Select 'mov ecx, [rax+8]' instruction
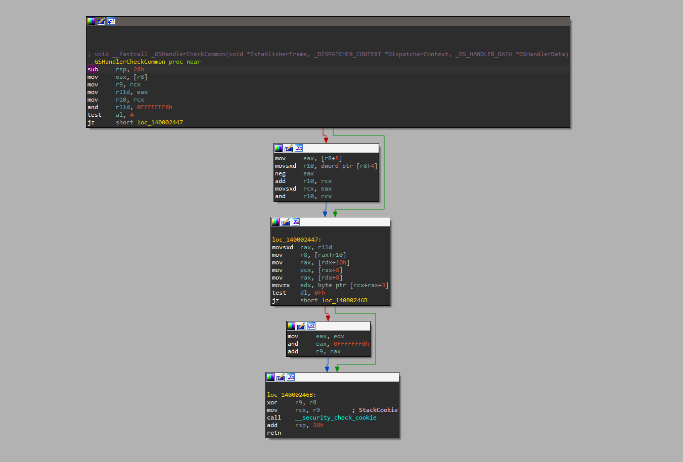 coord(307,270)
